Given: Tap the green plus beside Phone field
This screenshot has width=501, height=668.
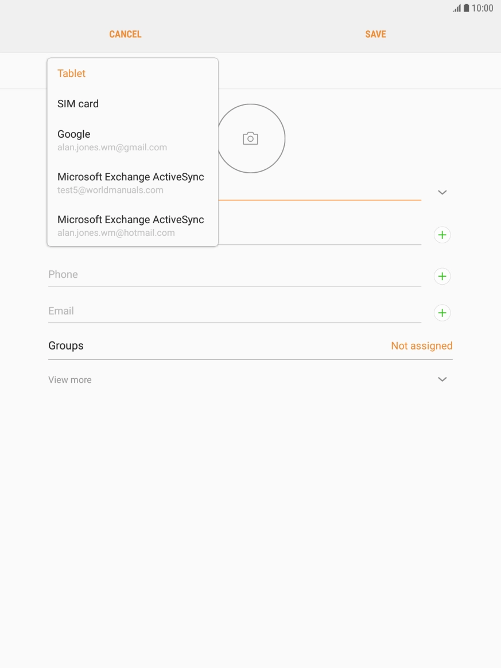Looking at the screenshot, I should (442, 276).
